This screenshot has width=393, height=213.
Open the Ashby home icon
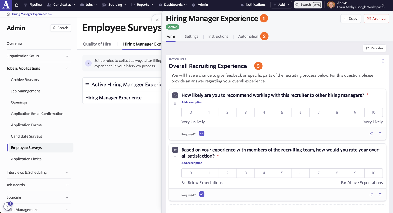pyautogui.click(x=17, y=5)
